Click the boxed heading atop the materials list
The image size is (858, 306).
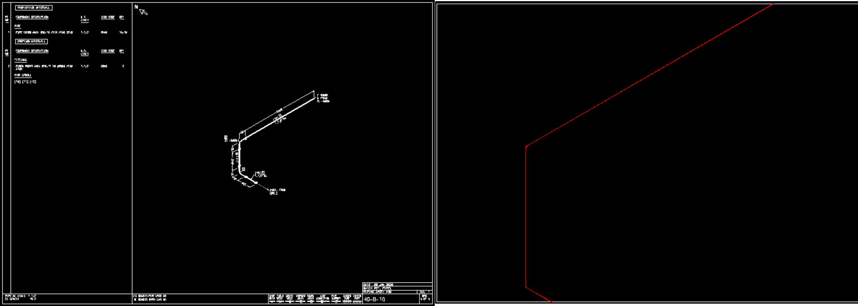tap(34, 8)
